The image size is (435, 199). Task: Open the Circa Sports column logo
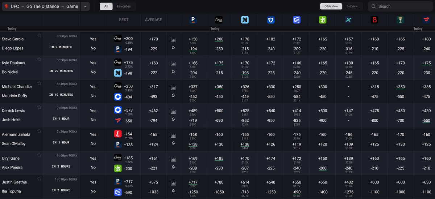click(x=219, y=20)
